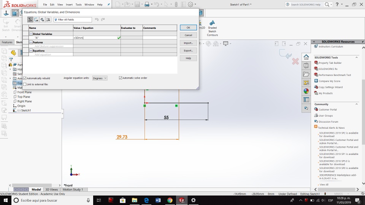Image resolution: width=365 pixels, height=205 pixels.
Task: Click the Options gear icon in title bar
Action: point(190,5)
